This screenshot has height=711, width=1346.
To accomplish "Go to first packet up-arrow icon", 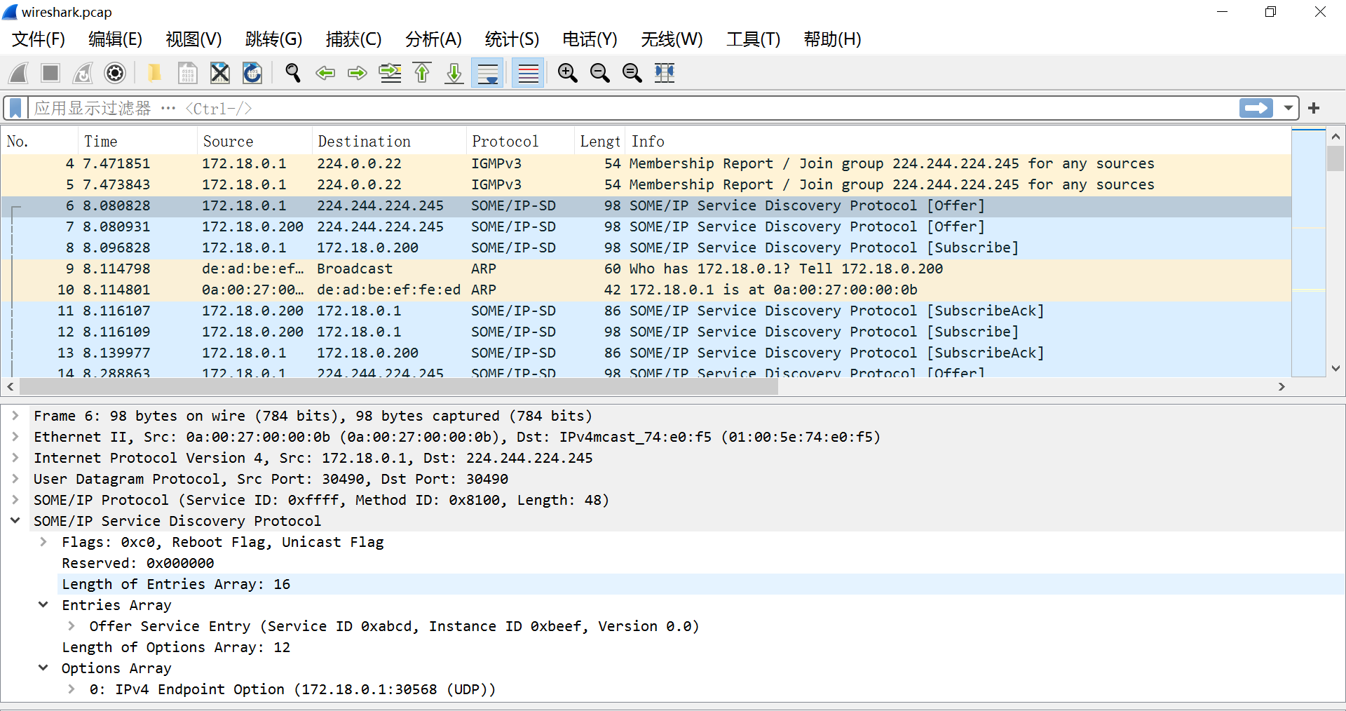I will click(x=422, y=73).
